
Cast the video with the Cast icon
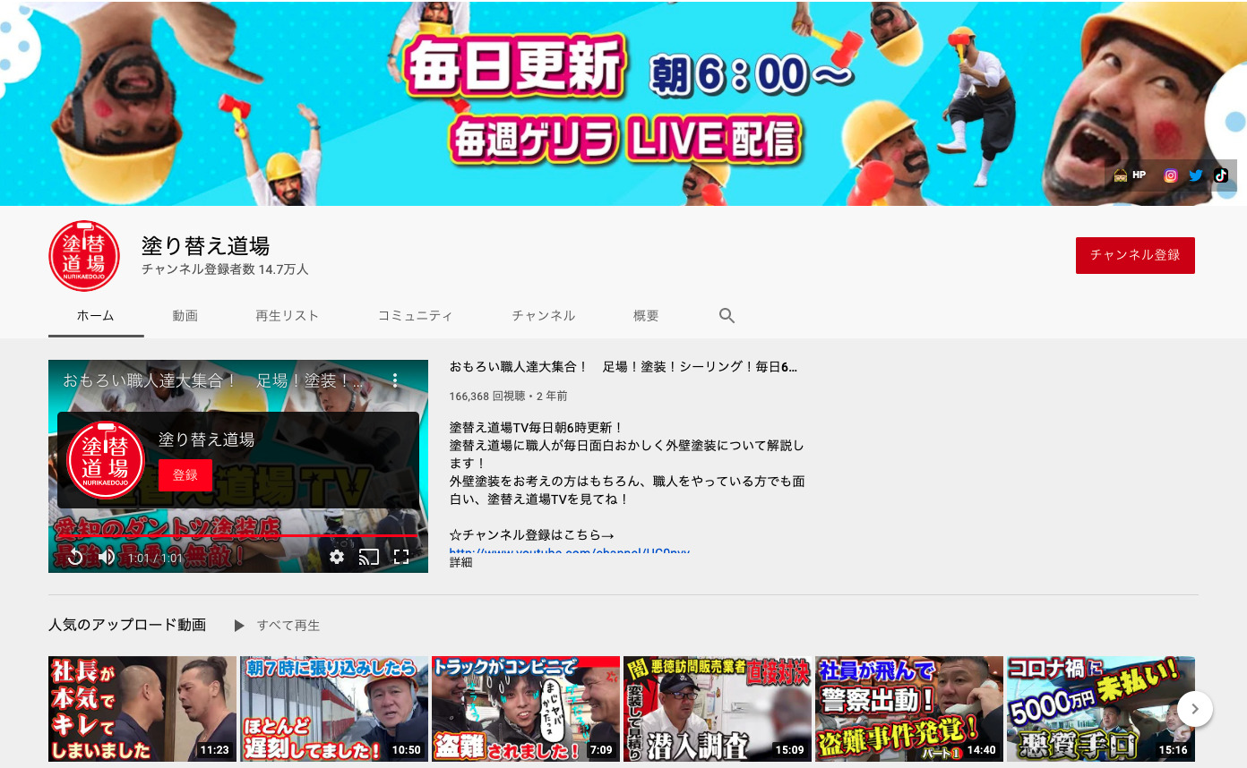pos(369,557)
